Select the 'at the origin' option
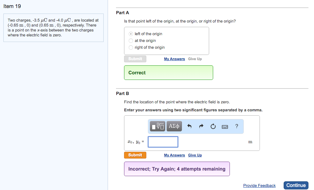 (131, 41)
